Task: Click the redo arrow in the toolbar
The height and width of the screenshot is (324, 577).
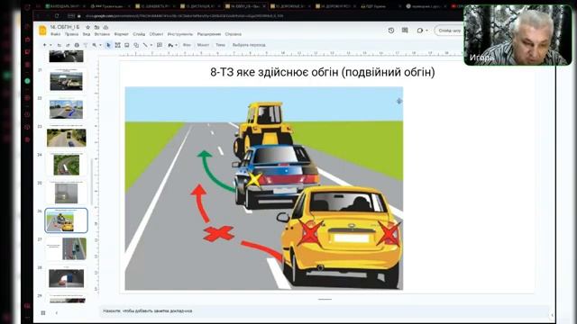Action: pos(68,45)
